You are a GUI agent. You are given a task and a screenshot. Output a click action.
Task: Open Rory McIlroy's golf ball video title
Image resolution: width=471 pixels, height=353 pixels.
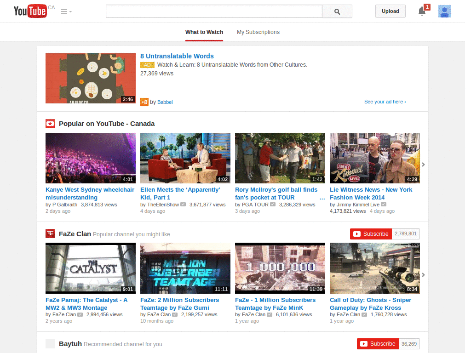coord(276,194)
